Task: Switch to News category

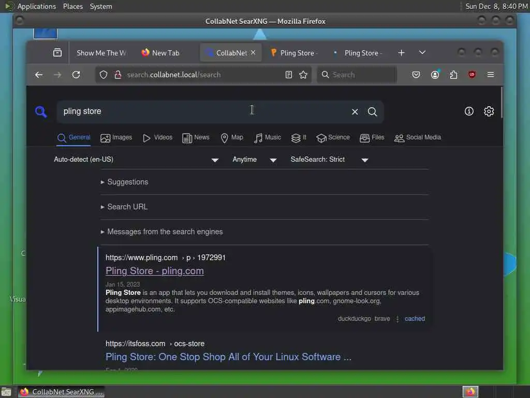Action: 196,137
